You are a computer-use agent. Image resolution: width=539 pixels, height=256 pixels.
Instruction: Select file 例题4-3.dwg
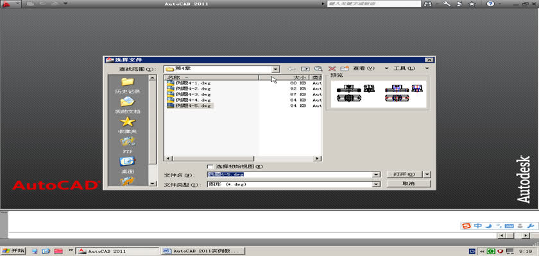click(189, 94)
